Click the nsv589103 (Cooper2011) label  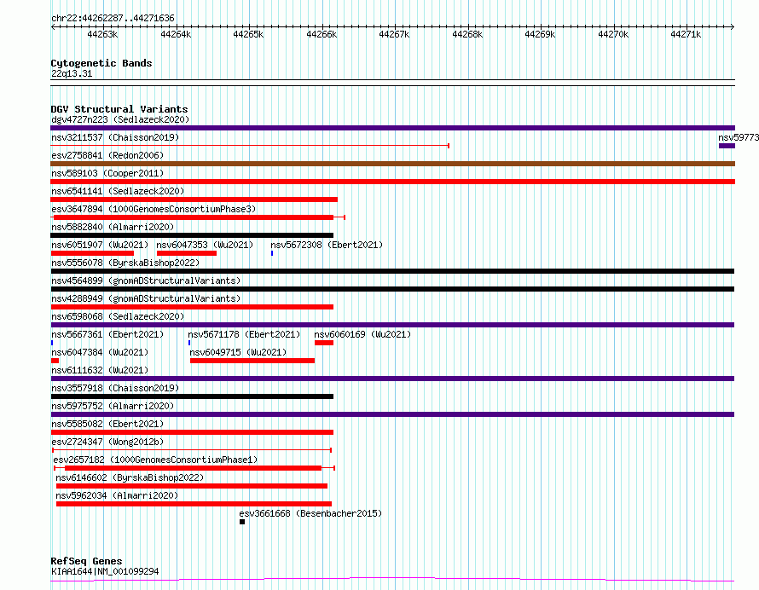point(107,173)
